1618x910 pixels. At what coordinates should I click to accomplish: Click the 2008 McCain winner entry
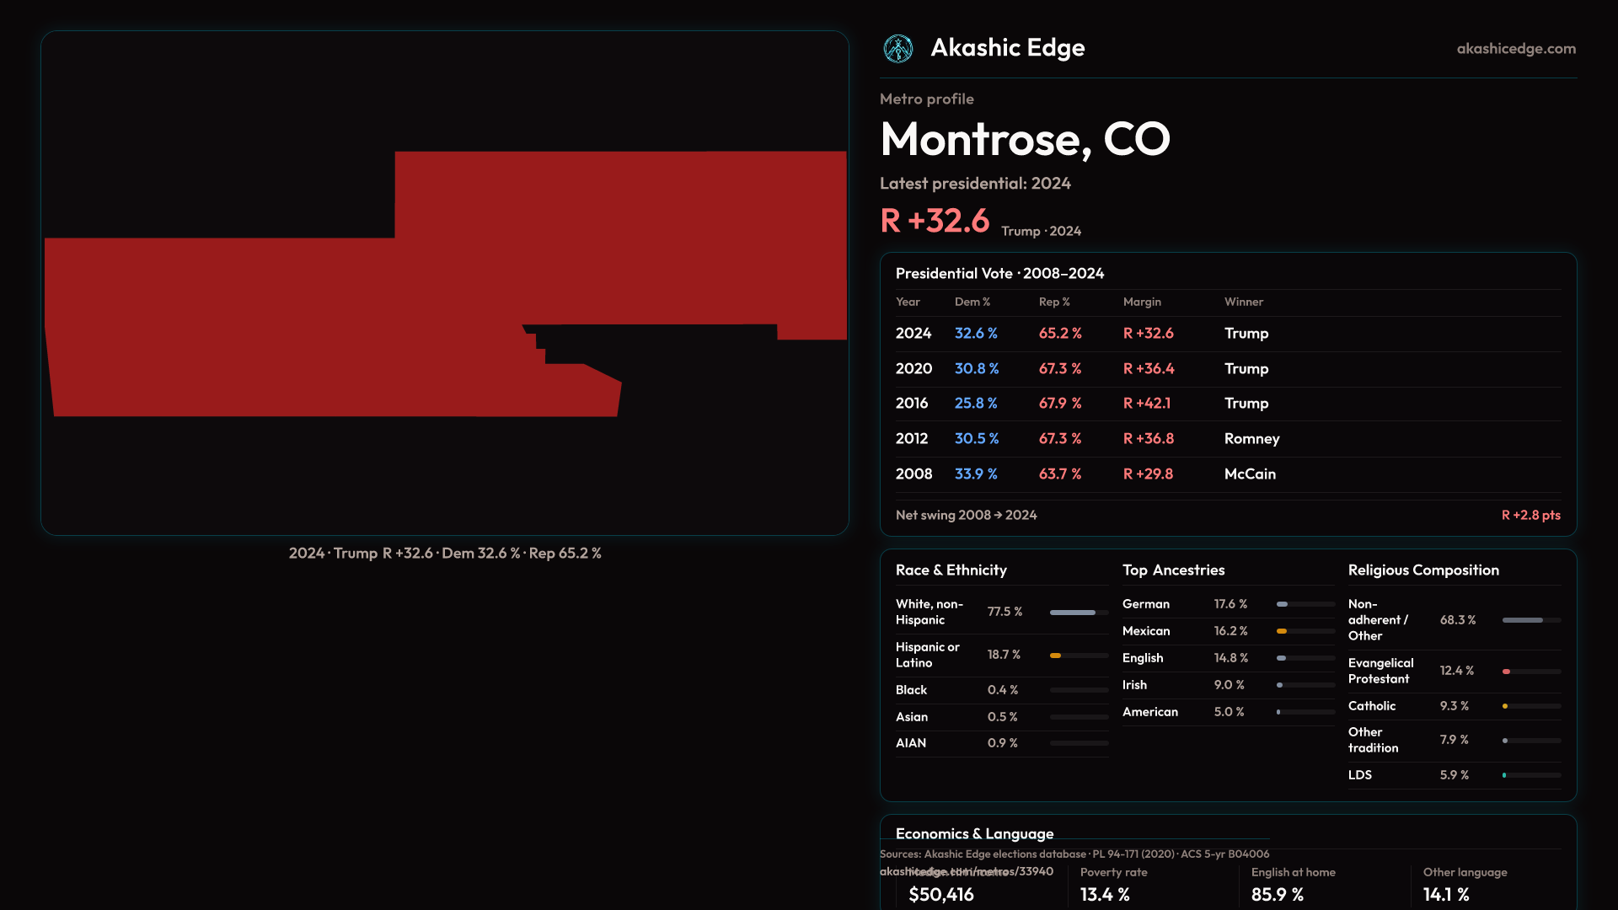pos(1249,474)
